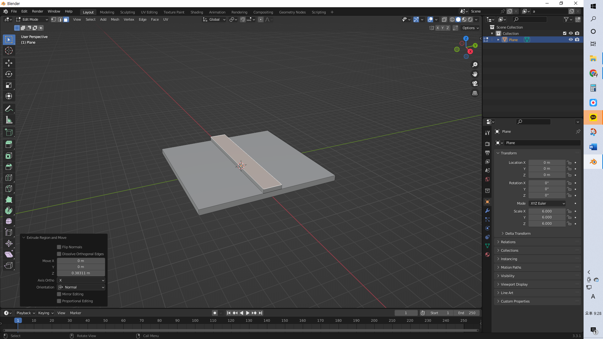Click the Move Z value field
603x339 pixels.
tap(81, 273)
